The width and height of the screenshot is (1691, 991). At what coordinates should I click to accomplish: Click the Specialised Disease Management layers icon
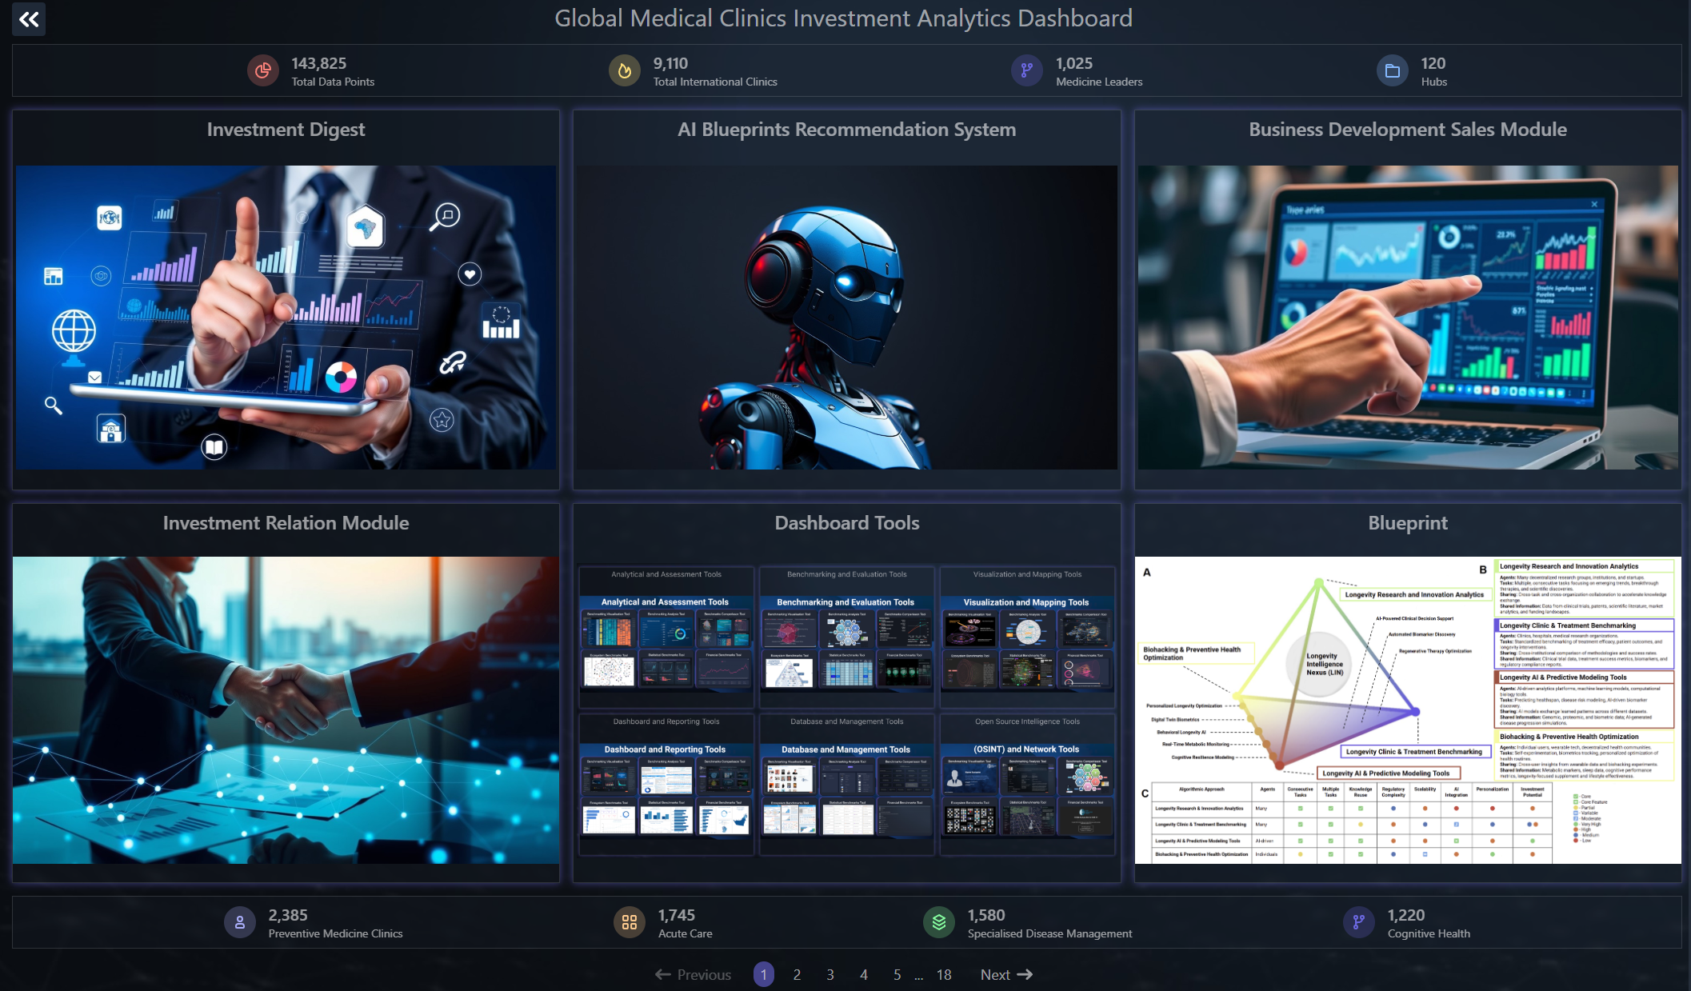[x=938, y=923]
